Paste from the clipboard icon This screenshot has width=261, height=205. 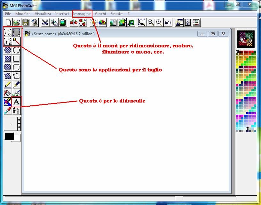coord(63,22)
